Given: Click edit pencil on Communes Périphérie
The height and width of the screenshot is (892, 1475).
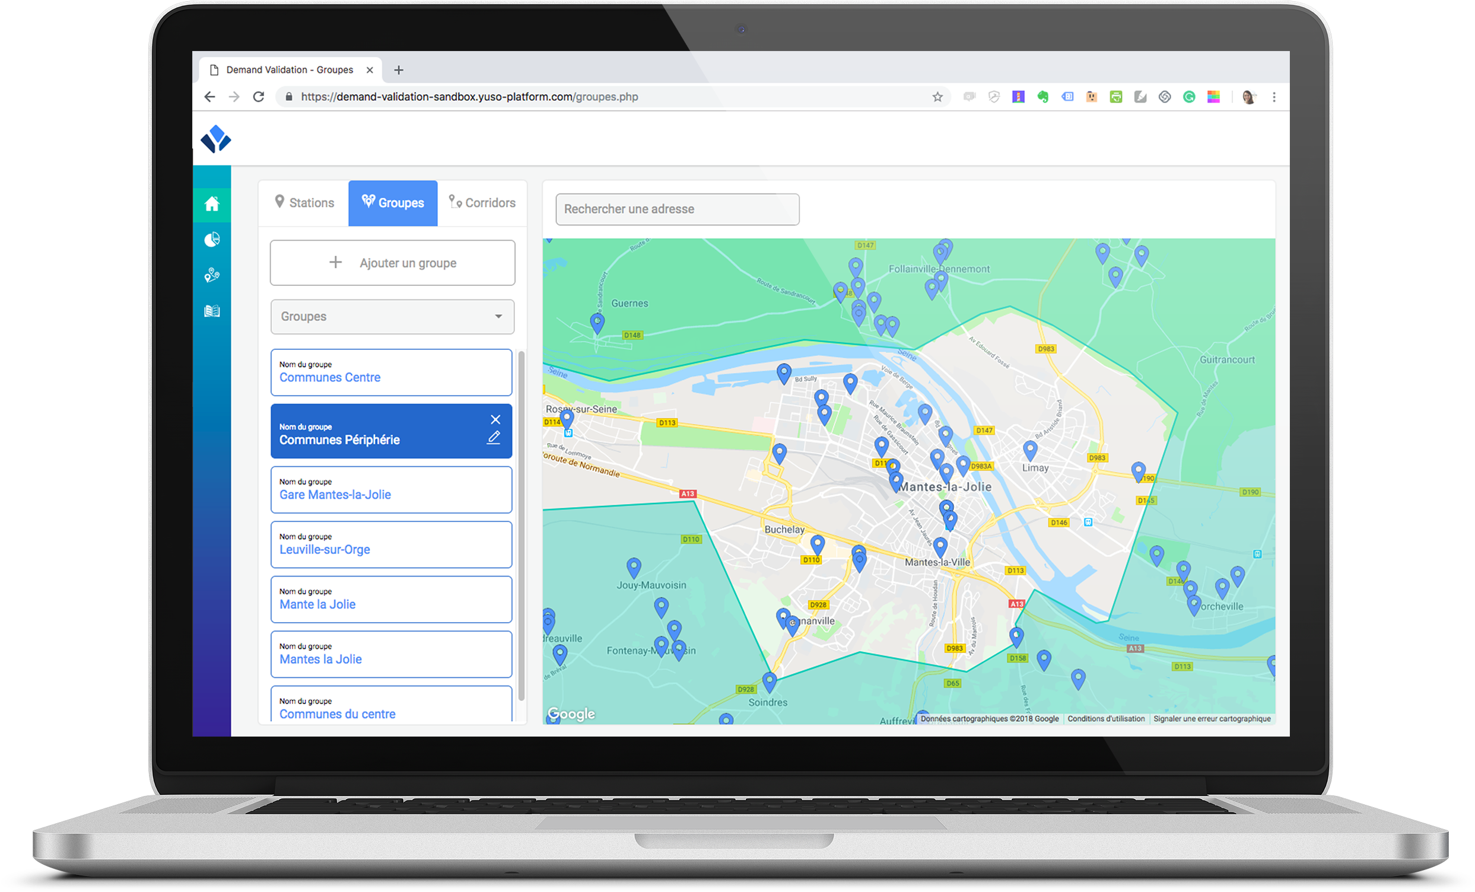Looking at the screenshot, I should coord(493,438).
